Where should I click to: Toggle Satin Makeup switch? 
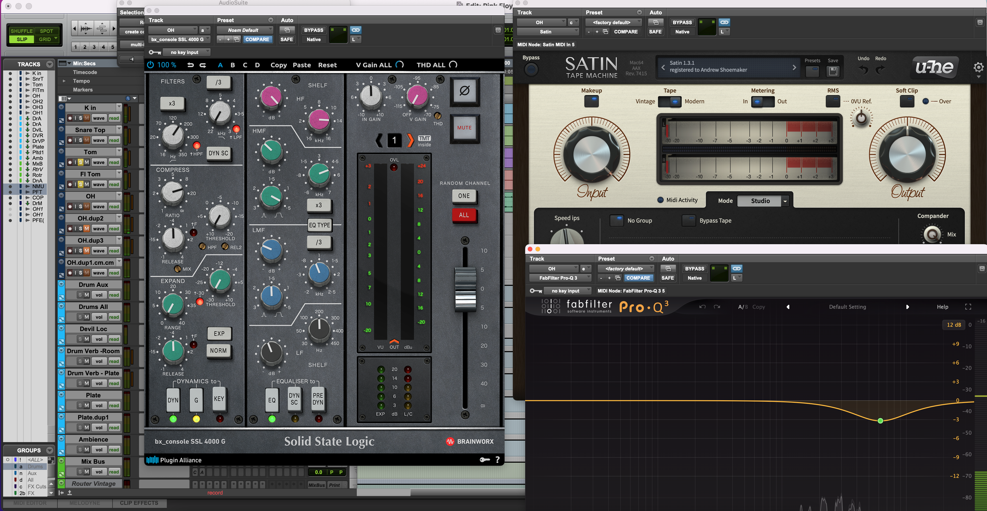tap(592, 101)
